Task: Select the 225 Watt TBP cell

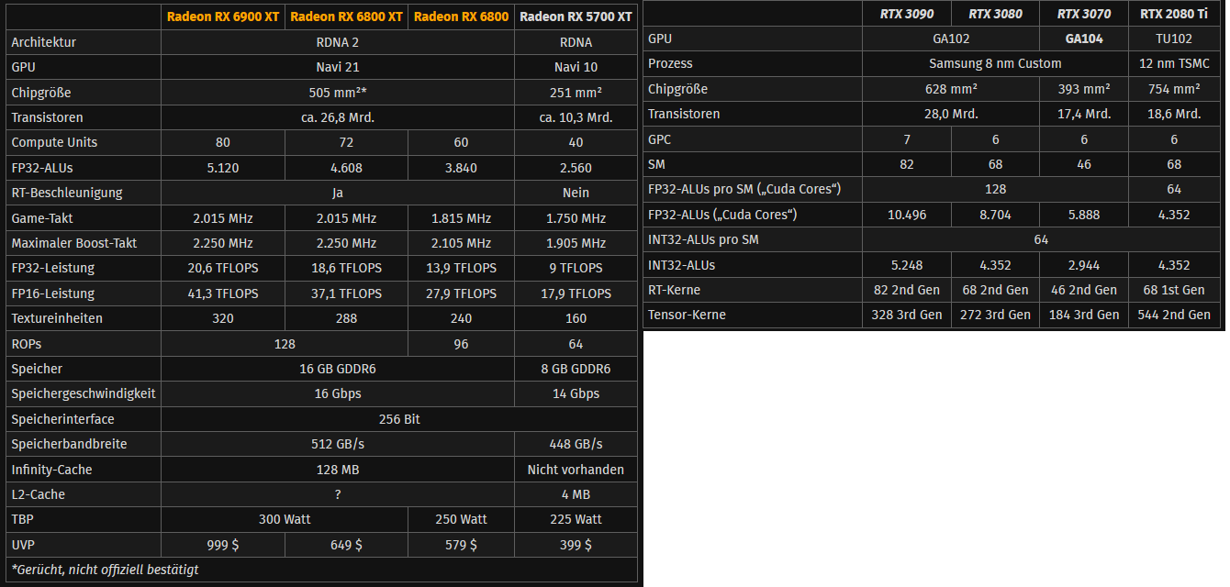Action: coord(576,519)
